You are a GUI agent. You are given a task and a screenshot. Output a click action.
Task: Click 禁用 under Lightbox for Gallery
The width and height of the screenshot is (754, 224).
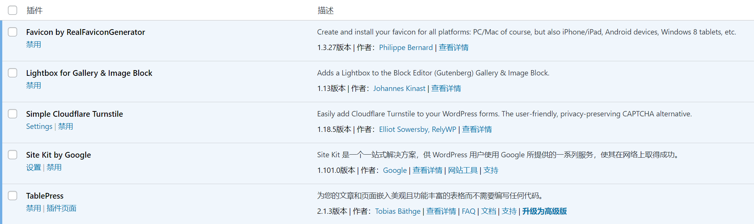click(33, 86)
